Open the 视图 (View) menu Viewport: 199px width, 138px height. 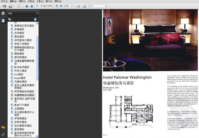(x=22, y=1)
